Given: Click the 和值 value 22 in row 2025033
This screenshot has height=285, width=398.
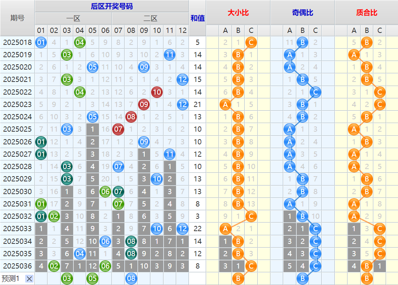Looking at the screenshot, I should 198,229.
